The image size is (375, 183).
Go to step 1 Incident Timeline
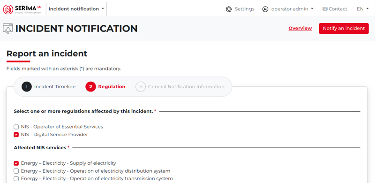coord(49,87)
